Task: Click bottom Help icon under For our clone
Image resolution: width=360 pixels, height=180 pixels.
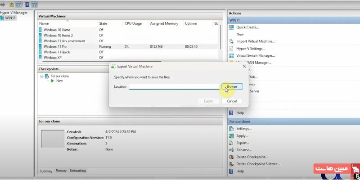Action: [x=231, y=171]
